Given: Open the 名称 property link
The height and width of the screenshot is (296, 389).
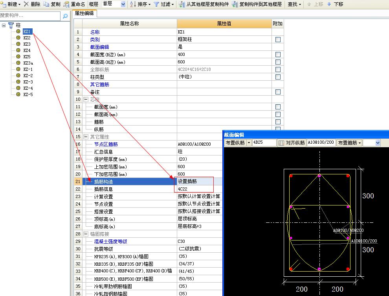Looking at the screenshot, I should 95,32.
